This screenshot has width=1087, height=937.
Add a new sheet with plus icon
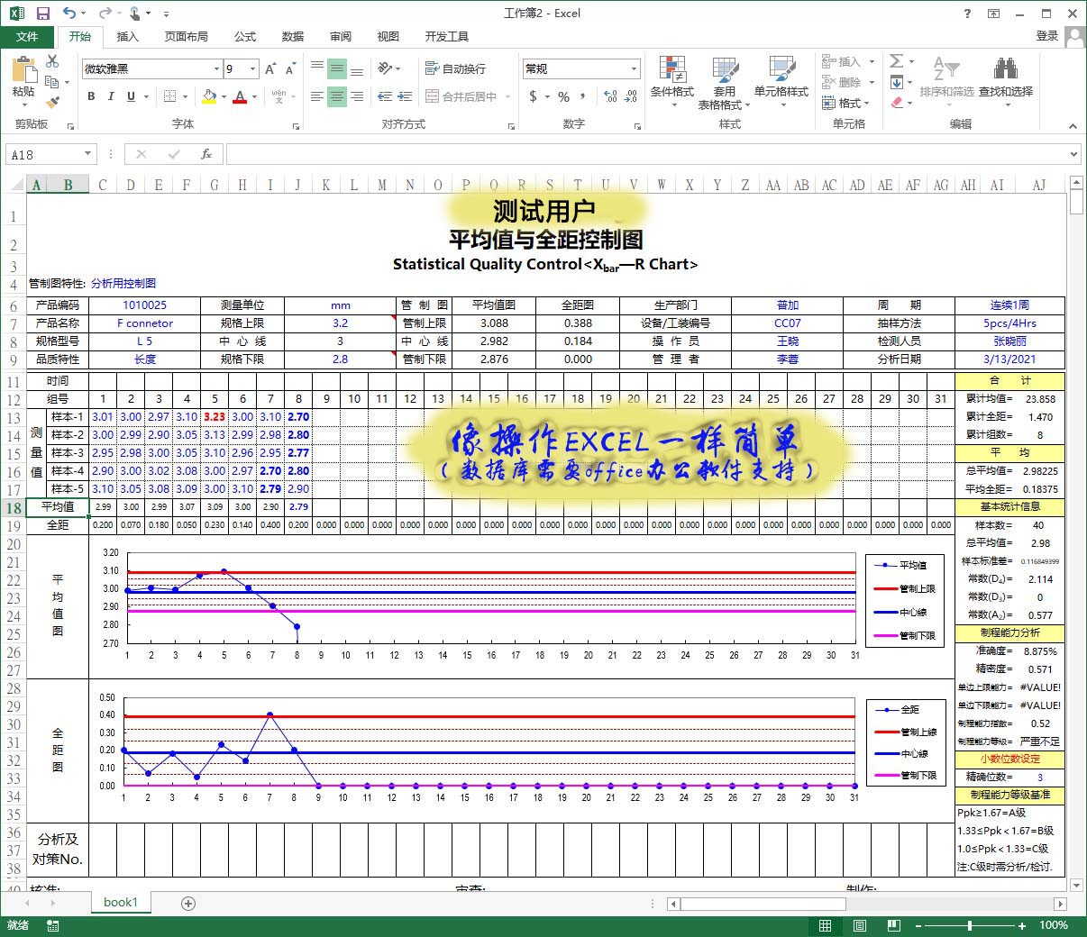click(x=188, y=903)
